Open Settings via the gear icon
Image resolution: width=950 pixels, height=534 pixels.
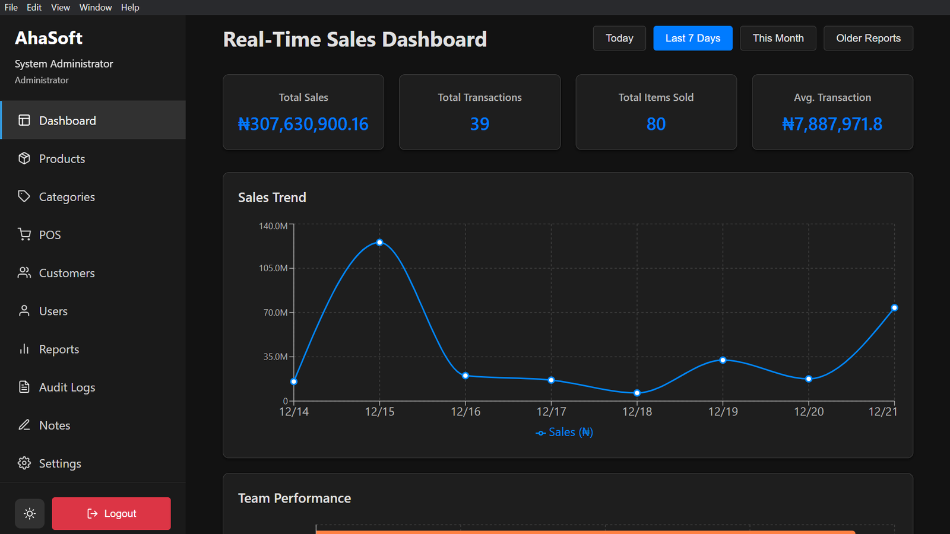coord(24,463)
